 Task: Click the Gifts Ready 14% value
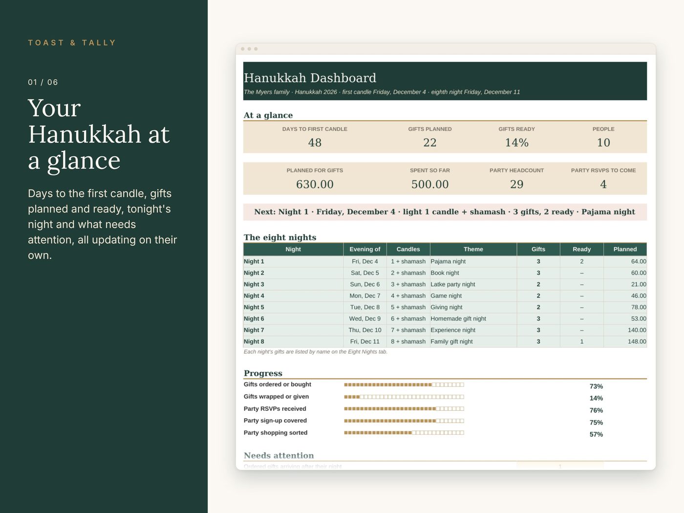click(517, 143)
